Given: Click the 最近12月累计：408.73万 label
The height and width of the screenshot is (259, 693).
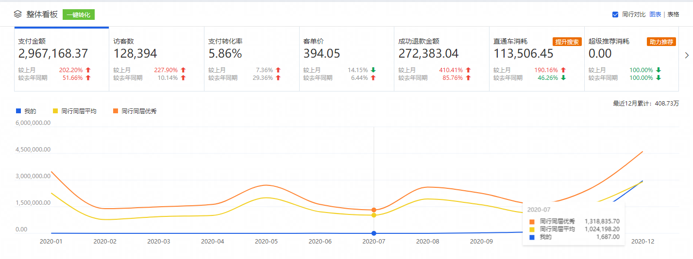Looking at the screenshot, I should pos(646,104).
